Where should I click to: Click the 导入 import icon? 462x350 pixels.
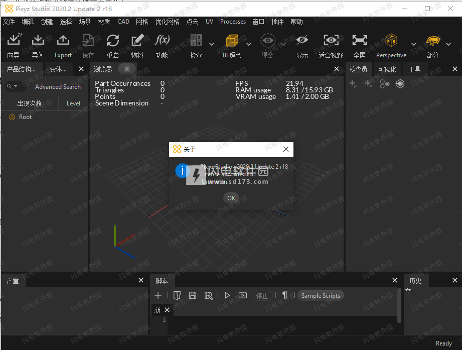tap(38, 40)
